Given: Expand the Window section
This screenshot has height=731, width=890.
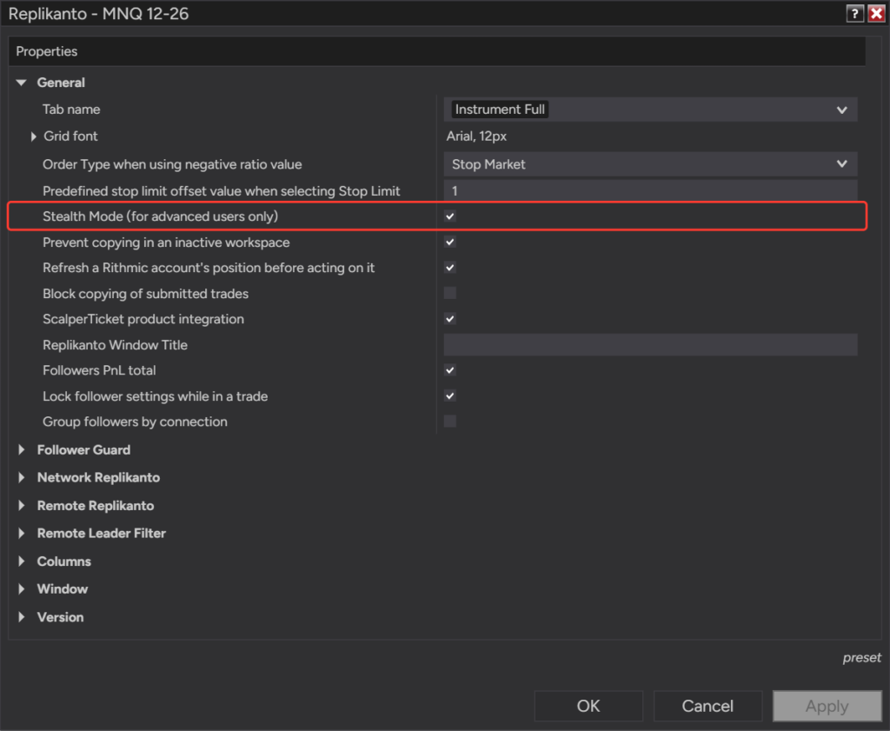Looking at the screenshot, I should pyautogui.click(x=22, y=588).
